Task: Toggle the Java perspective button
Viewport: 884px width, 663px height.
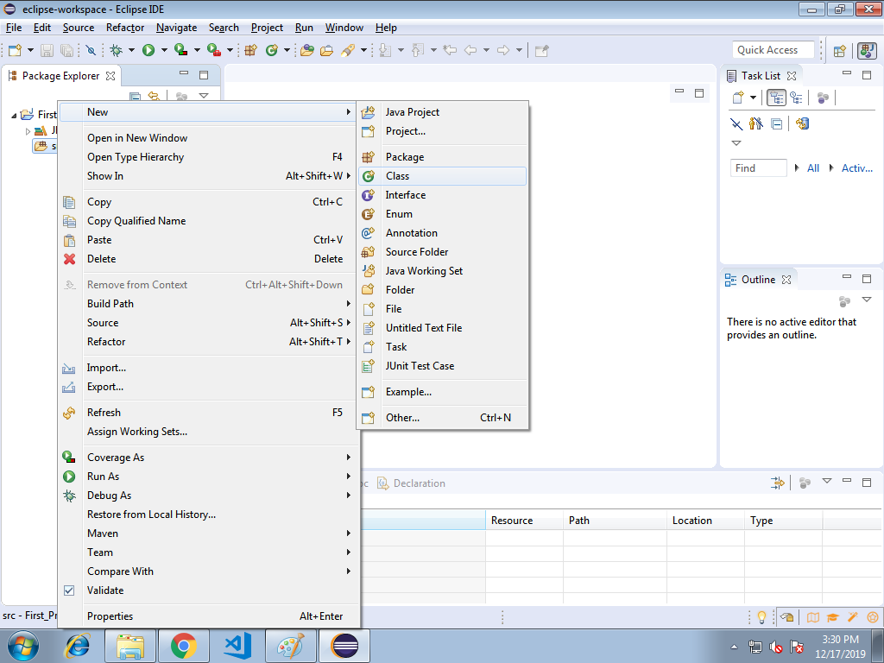Action: (867, 51)
